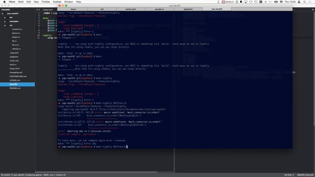Click line number 10 in editor gutter

[38, 35]
